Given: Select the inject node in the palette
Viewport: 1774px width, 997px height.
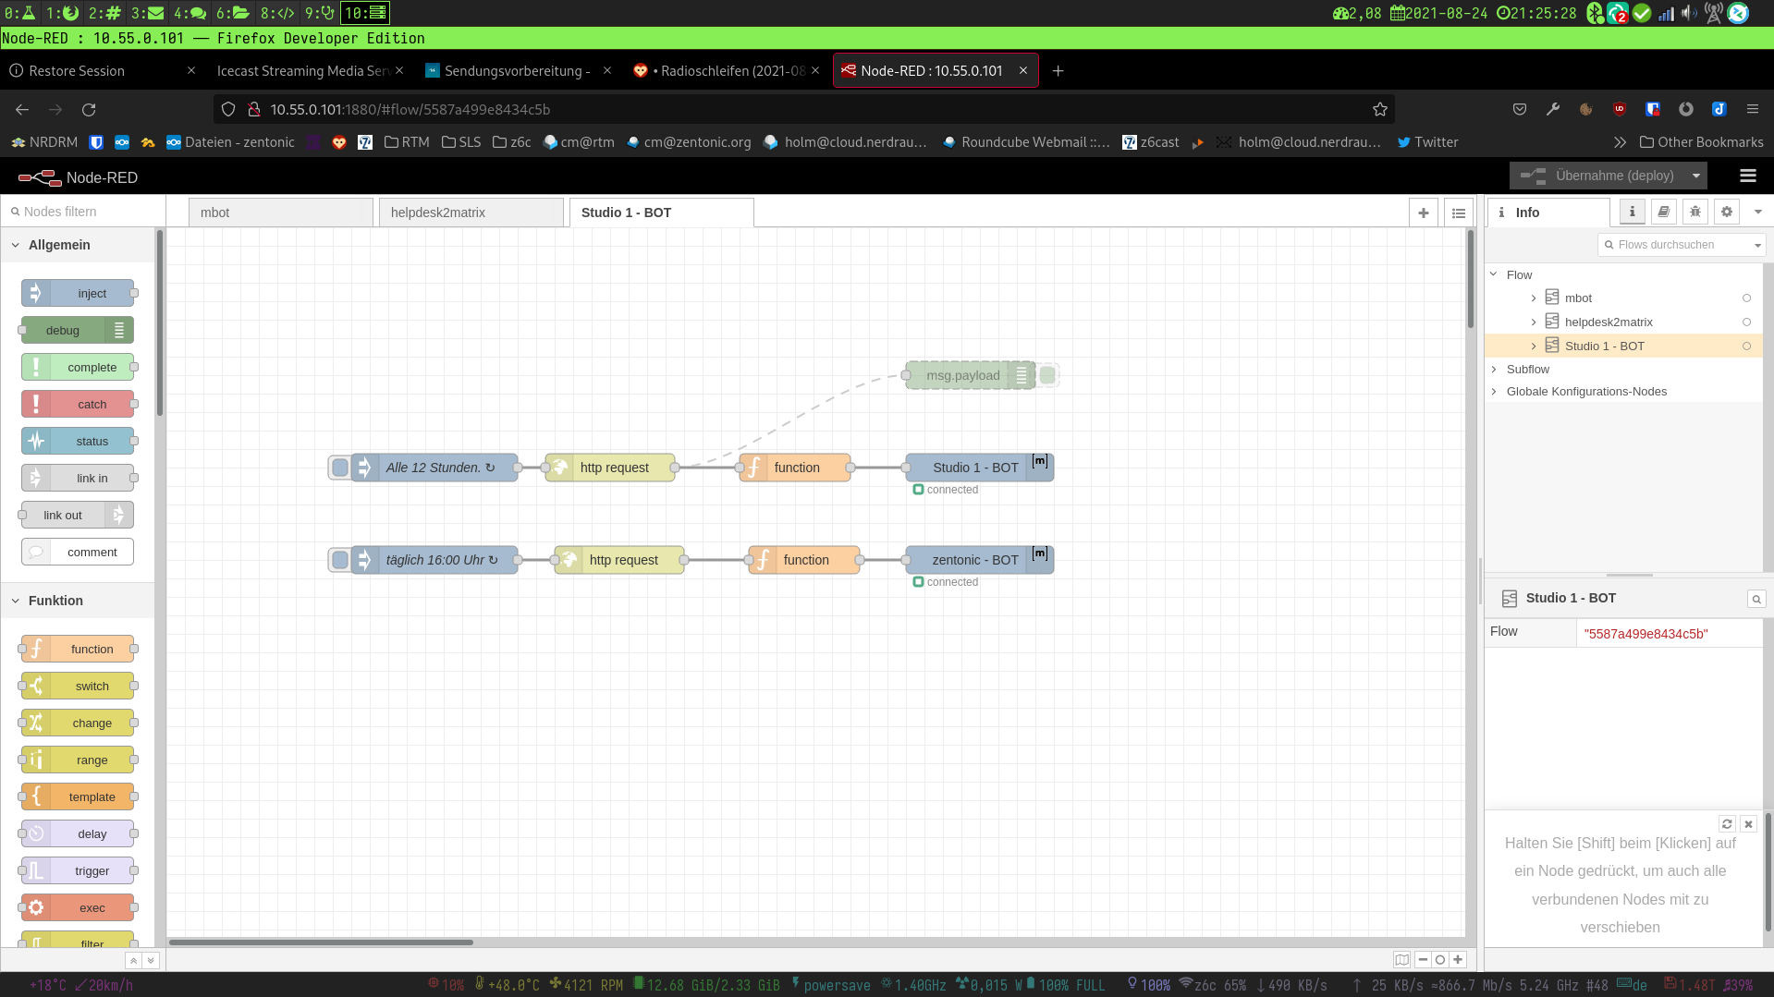Looking at the screenshot, I should point(79,293).
